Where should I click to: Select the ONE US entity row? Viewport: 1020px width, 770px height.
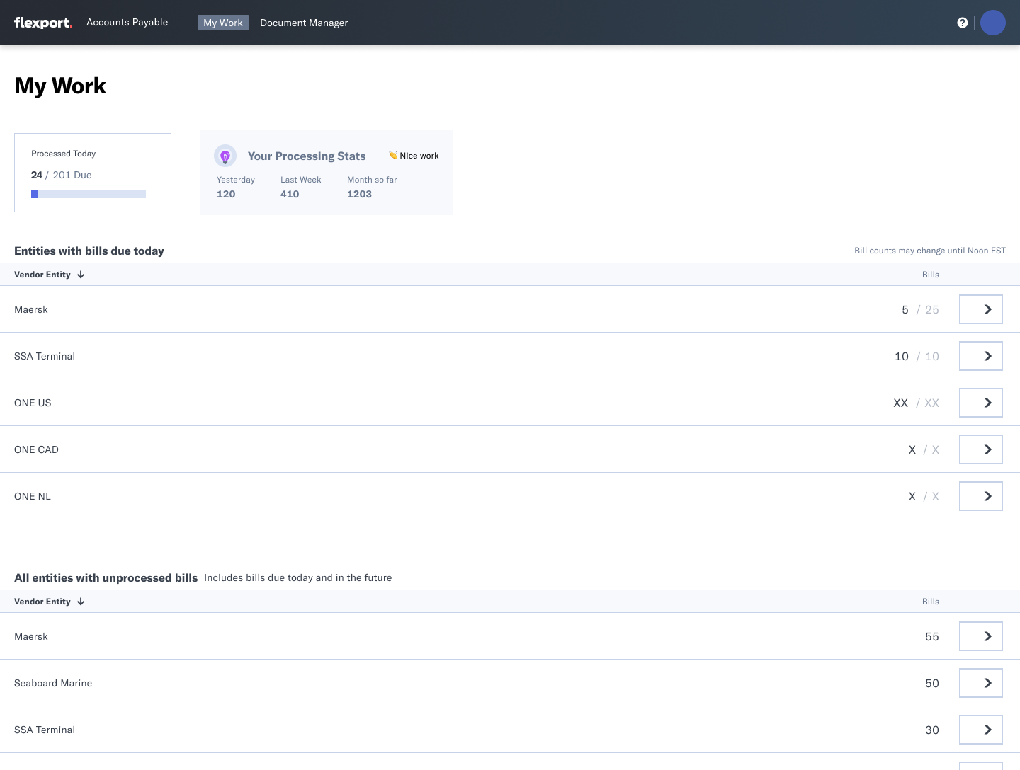[510, 403]
